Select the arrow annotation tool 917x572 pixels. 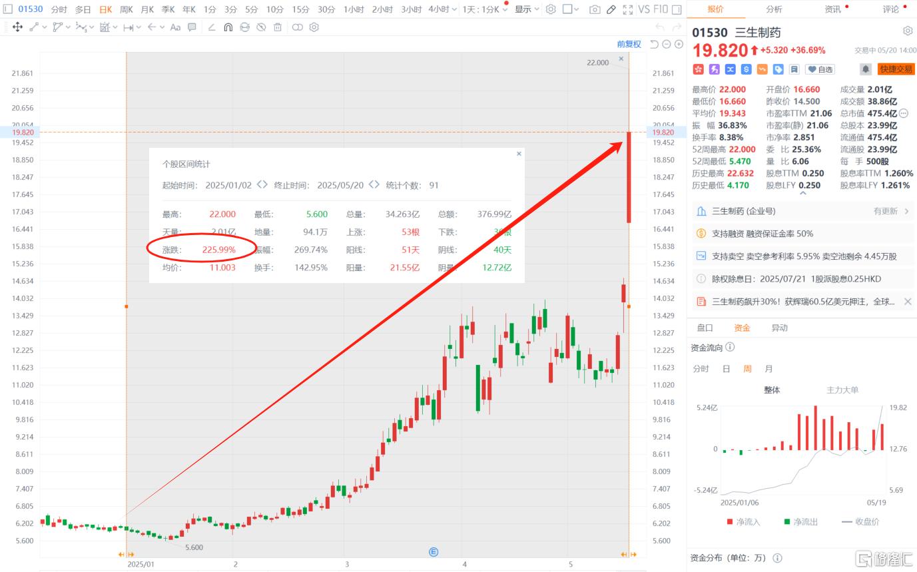[x=152, y=27]
